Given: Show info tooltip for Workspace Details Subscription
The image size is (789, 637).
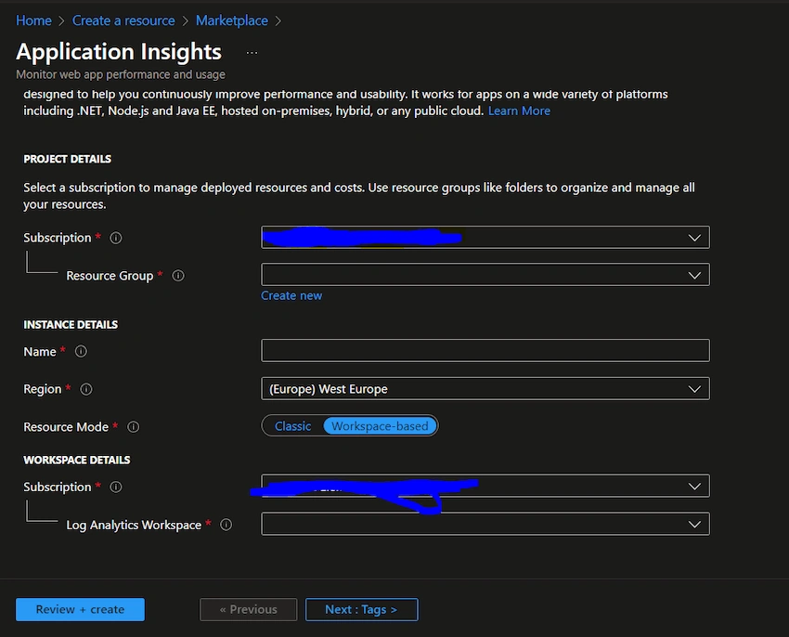Looking at the screenshot, I should click(x=116, y=487).
